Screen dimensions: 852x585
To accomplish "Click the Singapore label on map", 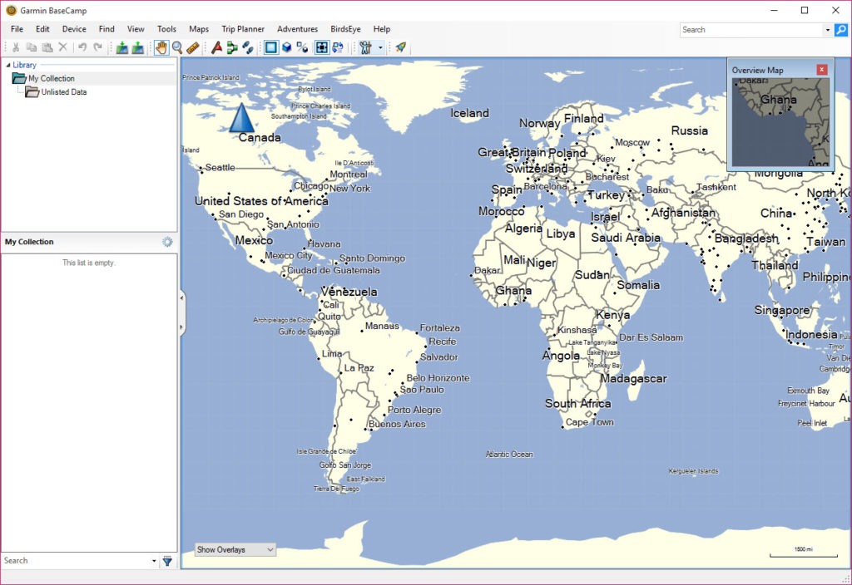I will [x=782, y=311].
